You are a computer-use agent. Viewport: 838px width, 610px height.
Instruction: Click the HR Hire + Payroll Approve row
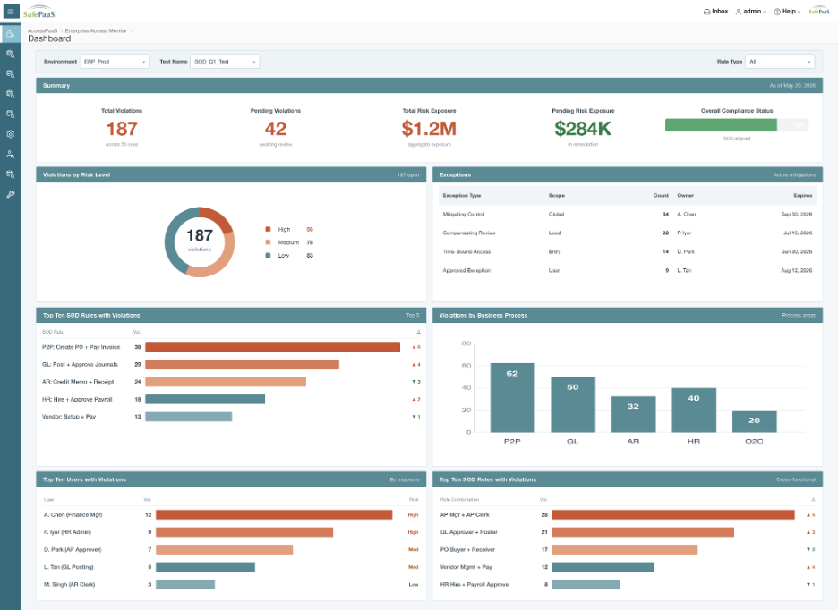coord(628,584)
